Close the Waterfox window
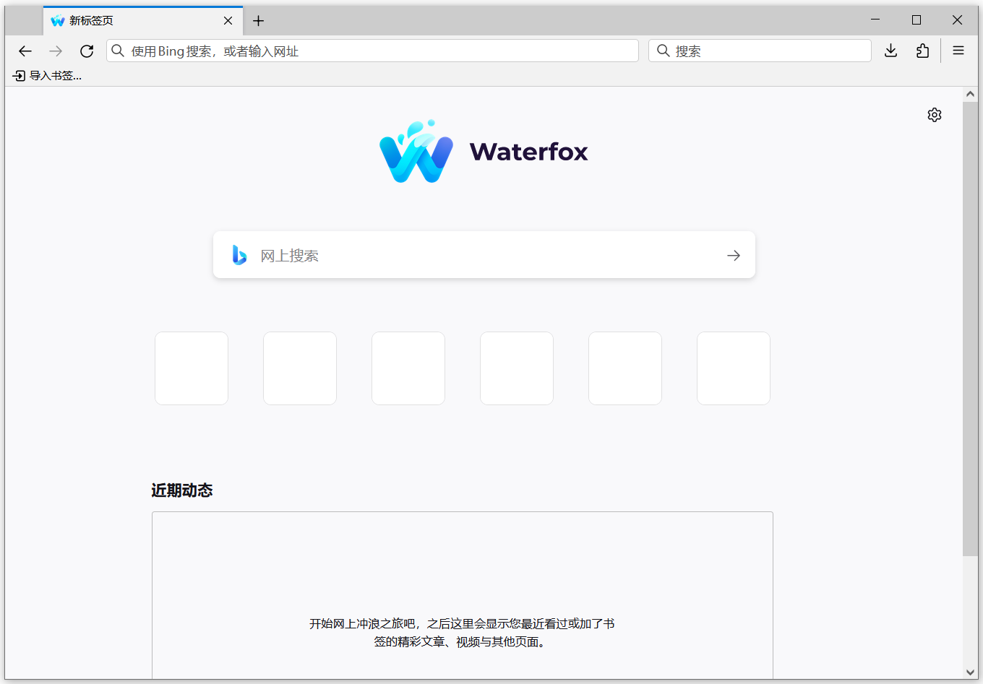 [957, 20]
